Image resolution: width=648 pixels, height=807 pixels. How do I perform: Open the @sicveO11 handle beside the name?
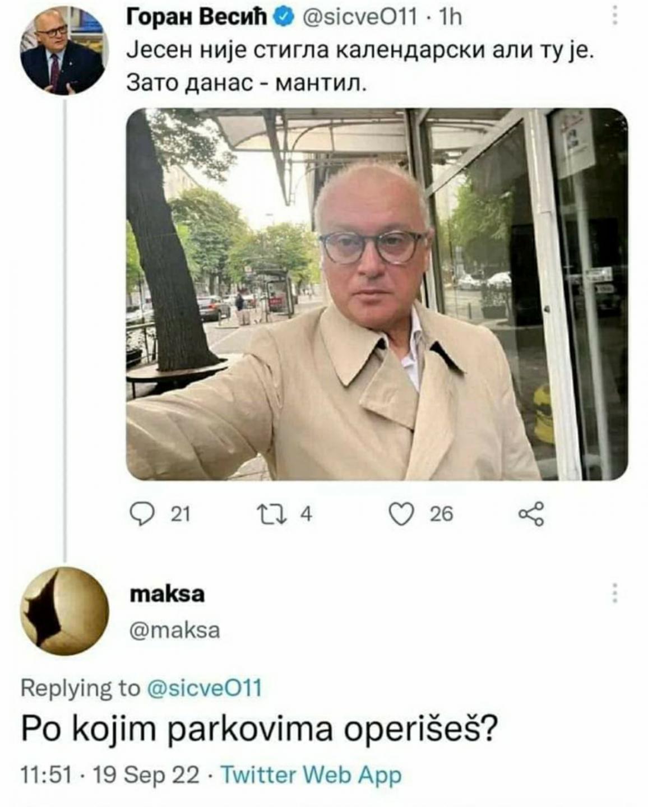[359, 18]
